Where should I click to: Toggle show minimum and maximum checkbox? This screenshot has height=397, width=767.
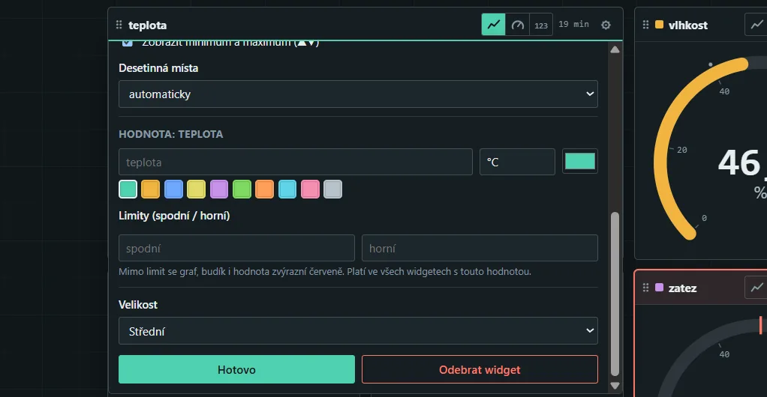(x=127, y=43)
